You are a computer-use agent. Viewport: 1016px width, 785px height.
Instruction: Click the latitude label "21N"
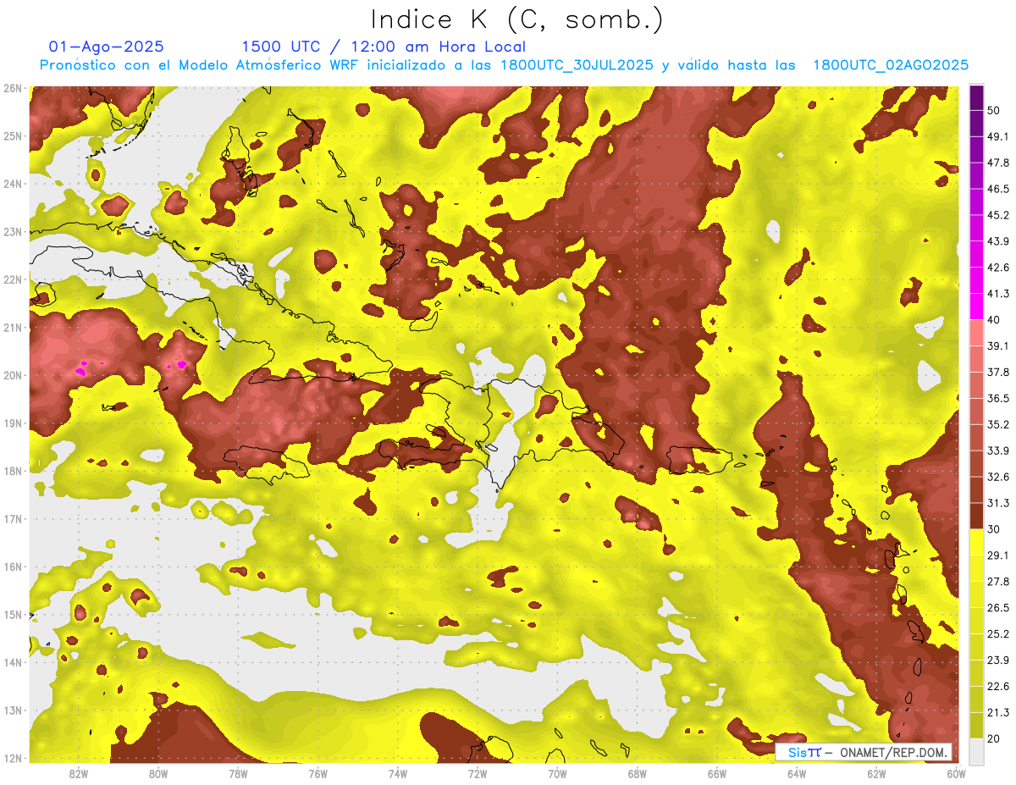[13, 327]
